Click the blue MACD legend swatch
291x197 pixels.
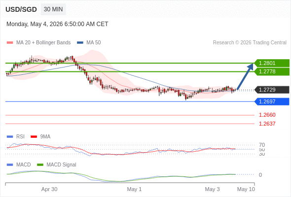[x=10, y=165]
